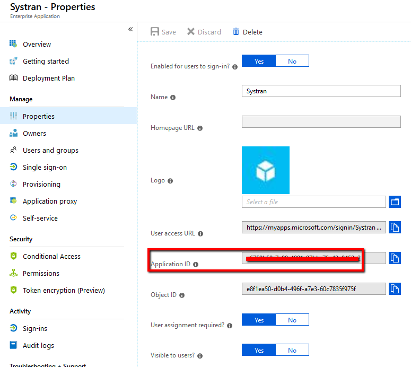
Task: Open the Permissions page
Action: (x=41, y=274)
